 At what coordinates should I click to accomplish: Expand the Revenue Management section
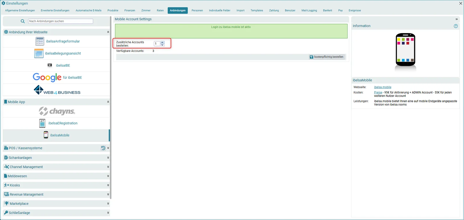point(108,194)
